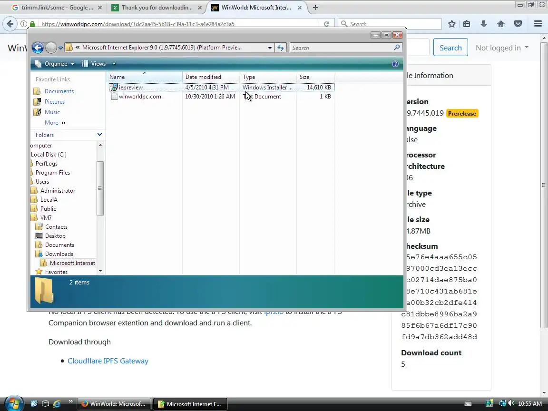Screen dimensions: 548x411
Task: Select the winworldpc.com text document
Action: [221, 97]
